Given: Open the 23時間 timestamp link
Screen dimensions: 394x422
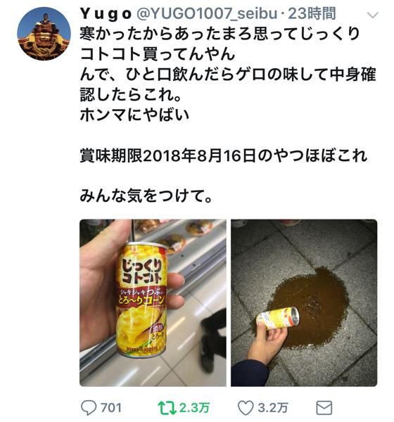Looking at the screenshot, I should point(312,13).
